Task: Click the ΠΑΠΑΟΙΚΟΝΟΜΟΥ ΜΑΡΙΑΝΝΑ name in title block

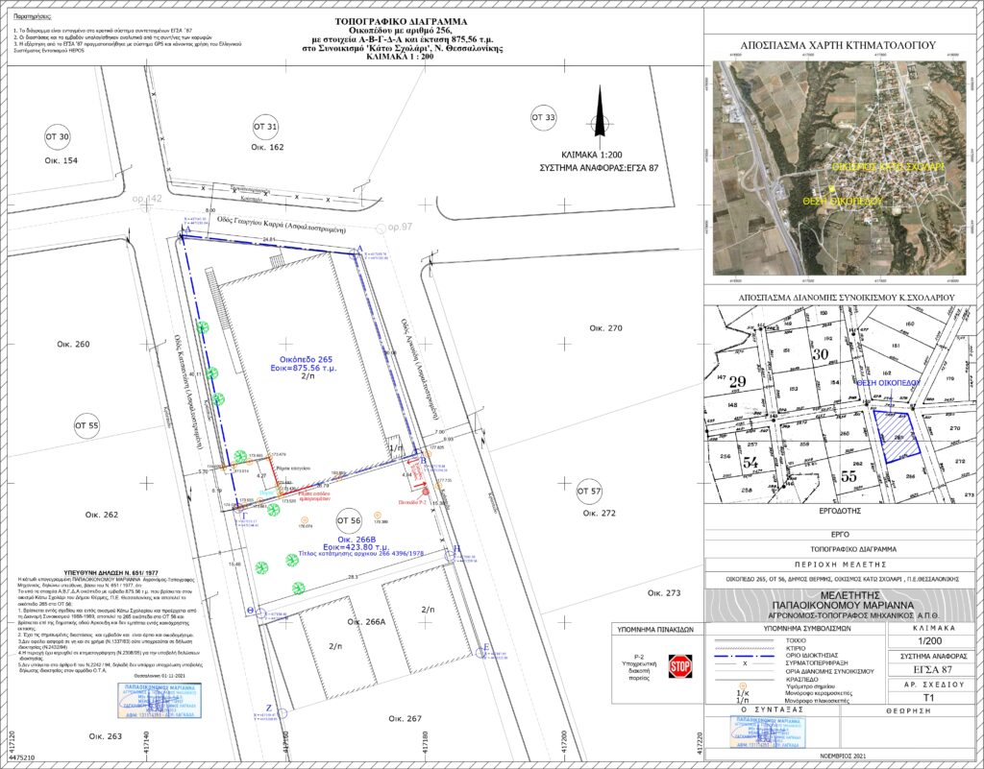Action: (842, 606)
